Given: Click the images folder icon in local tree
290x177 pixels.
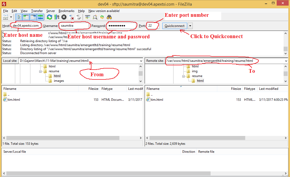Looking at the screenshot, I should pos(50,81).
